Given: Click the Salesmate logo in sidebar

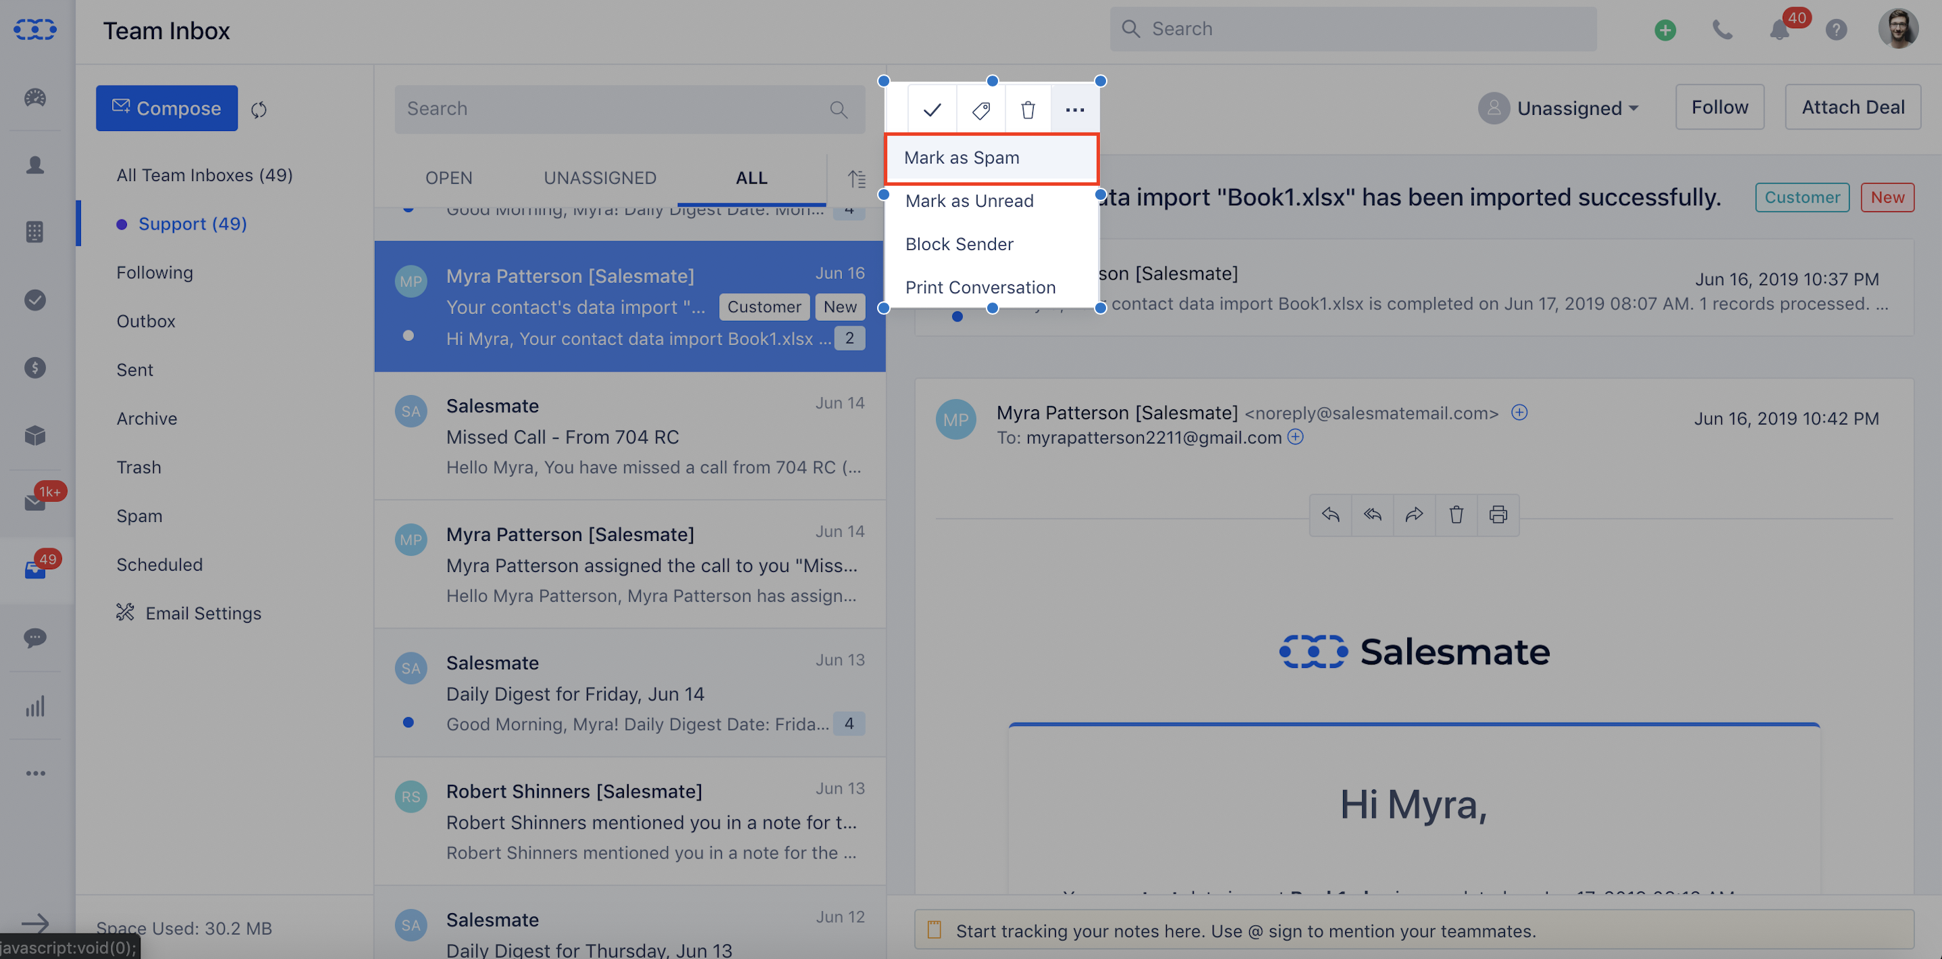Looking at the screenshot, I should [34, 30].
